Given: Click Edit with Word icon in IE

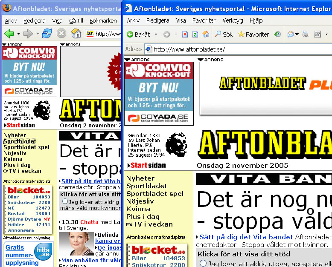Looking at the screenshot, I should pos(317,34).
